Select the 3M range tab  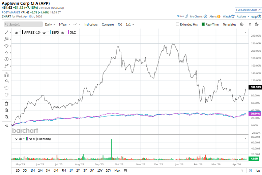pyautogui.click(x=48, y=171)
